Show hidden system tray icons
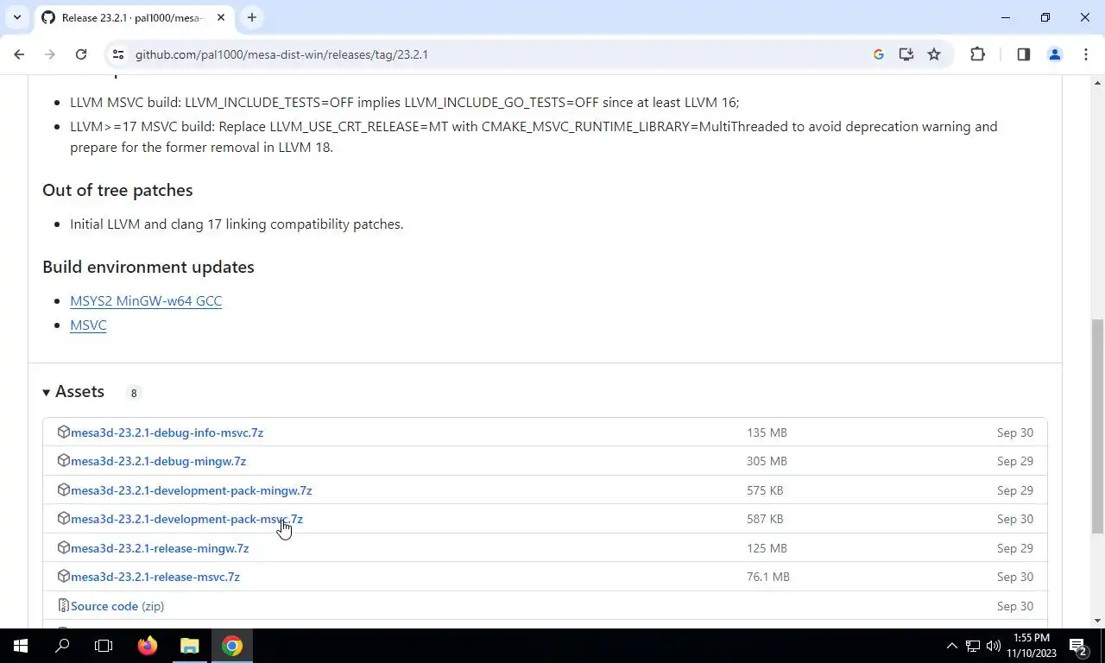Screen dimensions: 1105x663 click(x=952, y=646)
